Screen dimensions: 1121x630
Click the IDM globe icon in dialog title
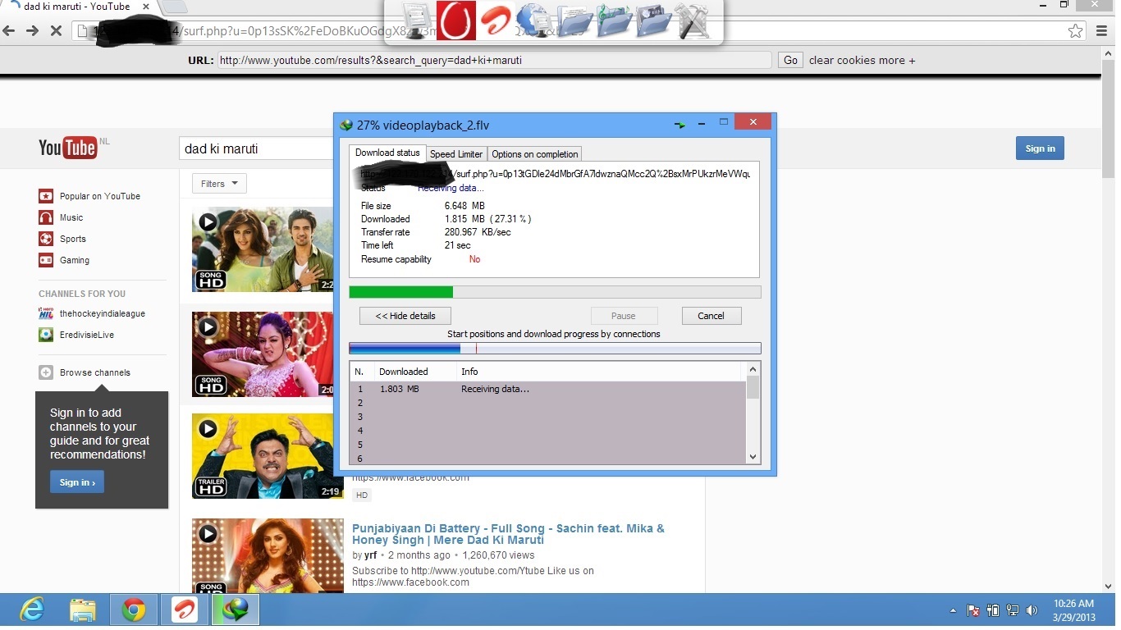point(346,125)
